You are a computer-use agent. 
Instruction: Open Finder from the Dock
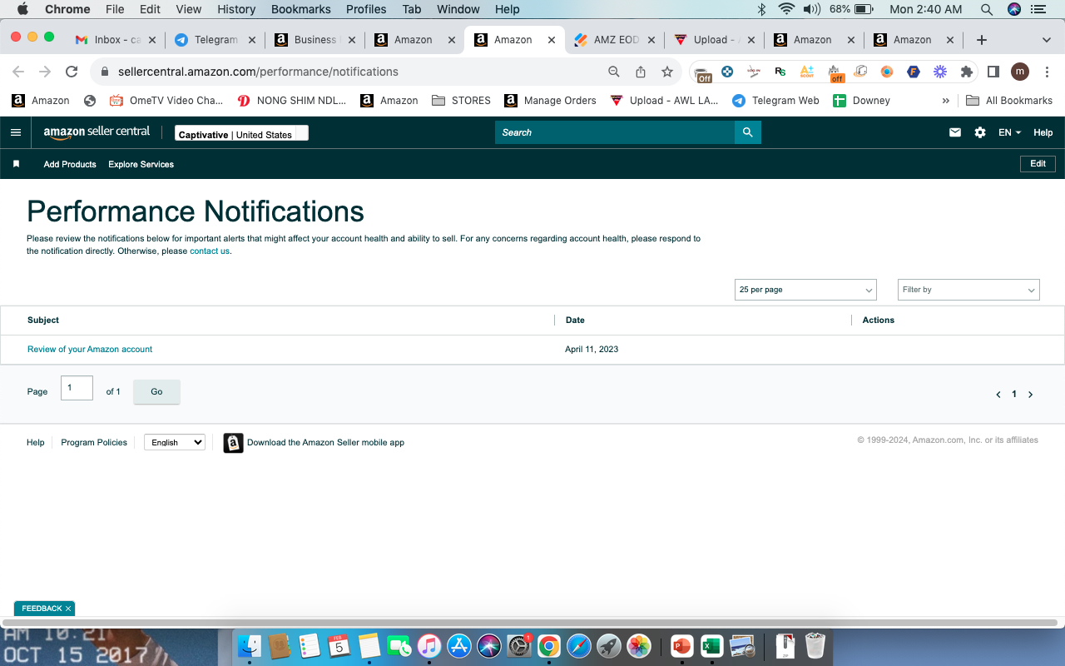[250, 645]
